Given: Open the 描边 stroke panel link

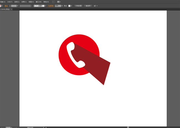Looking at the screenshot, I should 6,6.
